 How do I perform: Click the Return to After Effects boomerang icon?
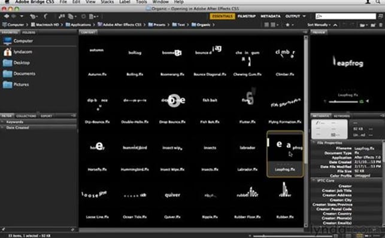click(x=46, y=16)
